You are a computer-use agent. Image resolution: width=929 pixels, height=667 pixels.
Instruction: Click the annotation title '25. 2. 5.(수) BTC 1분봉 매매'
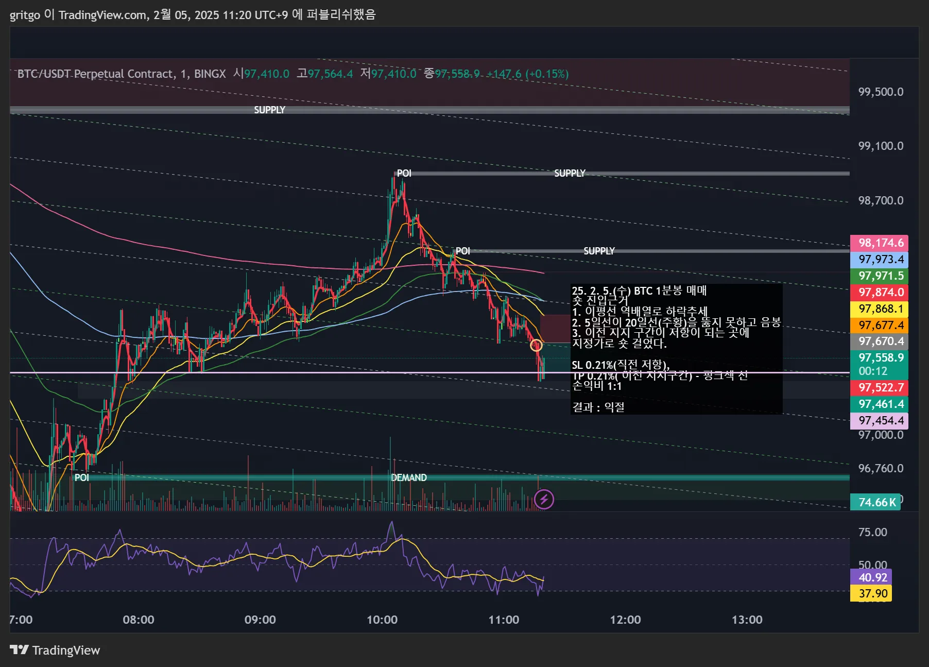(639, 290)
